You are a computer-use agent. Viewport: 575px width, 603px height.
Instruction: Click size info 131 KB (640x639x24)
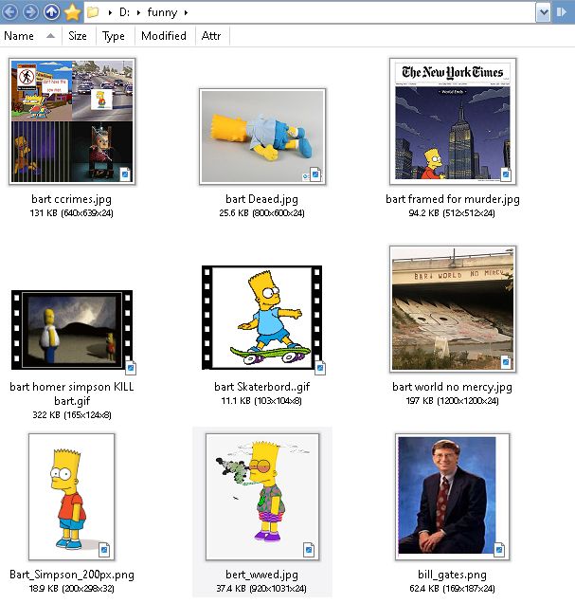point(72,213)
